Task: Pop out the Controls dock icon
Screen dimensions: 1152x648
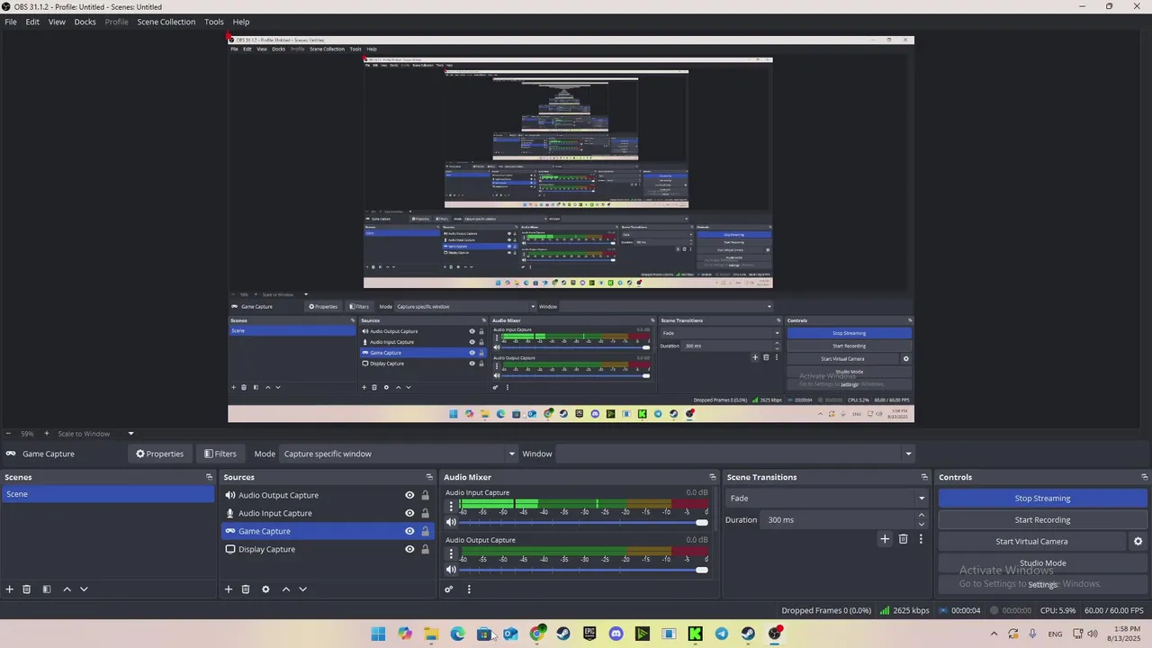Action: 1145,477
